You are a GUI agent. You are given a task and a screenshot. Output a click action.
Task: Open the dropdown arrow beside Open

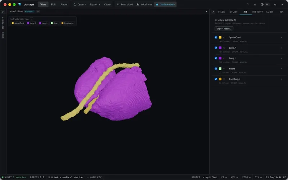pos(86,4)
